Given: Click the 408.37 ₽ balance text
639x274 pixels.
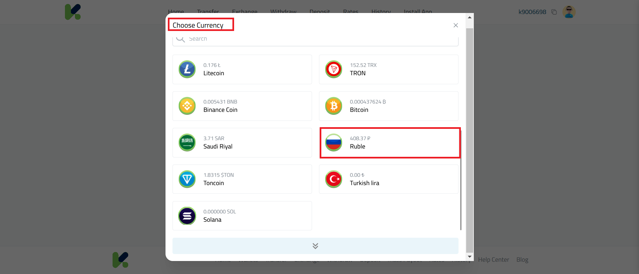Looking at the screenshot, I should (360, 138).
